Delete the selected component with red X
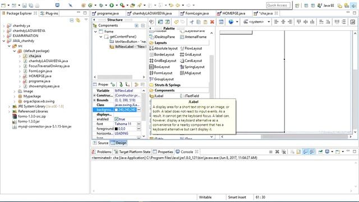The image size is (359, 202). [x=212, y=22]
